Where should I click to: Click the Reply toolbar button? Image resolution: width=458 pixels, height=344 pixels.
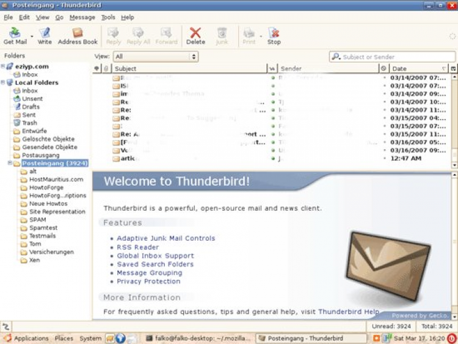tap(114, 36)
